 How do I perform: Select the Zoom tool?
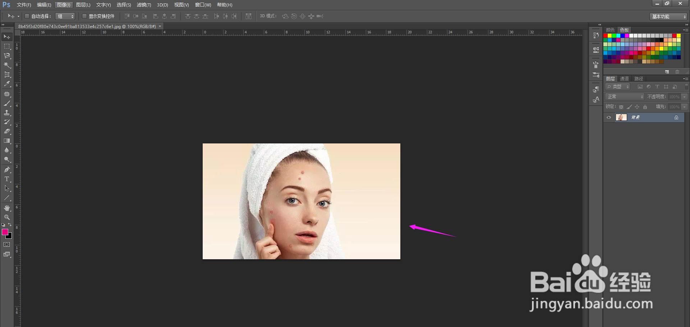pyautogui.click(x=7, y=217)
